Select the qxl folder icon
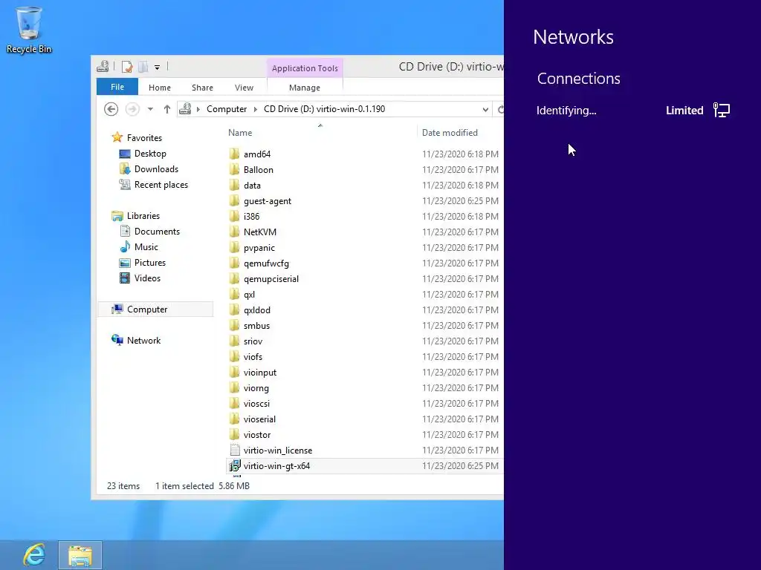Image resolution: width=761 pixels, height=570 pixels. pos(234,294)
